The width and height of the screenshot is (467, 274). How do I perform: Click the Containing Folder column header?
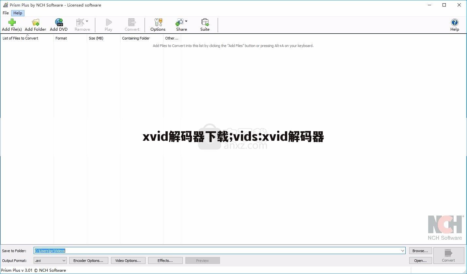[142, 38]
